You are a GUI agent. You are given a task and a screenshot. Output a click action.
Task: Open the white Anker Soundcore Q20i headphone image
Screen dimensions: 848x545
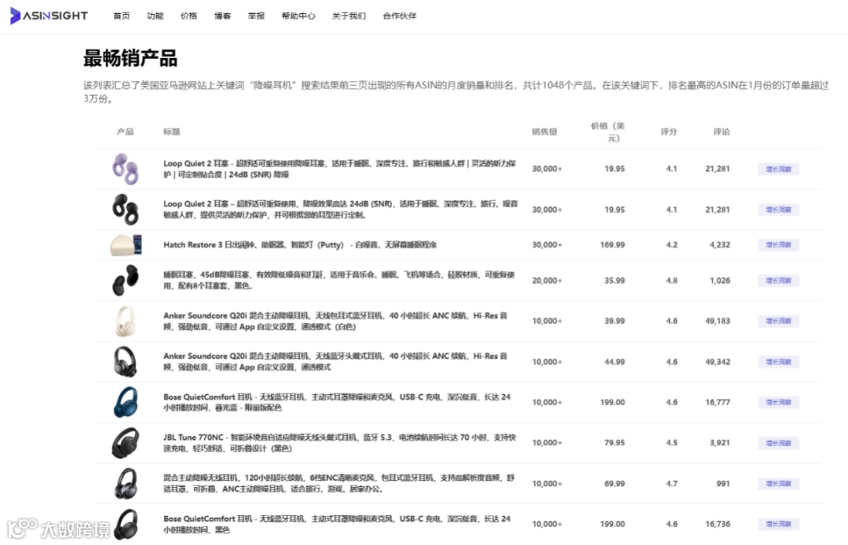(126, 321)
